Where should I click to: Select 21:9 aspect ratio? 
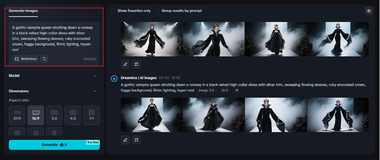pyautogui.click(x=17, y=115)
